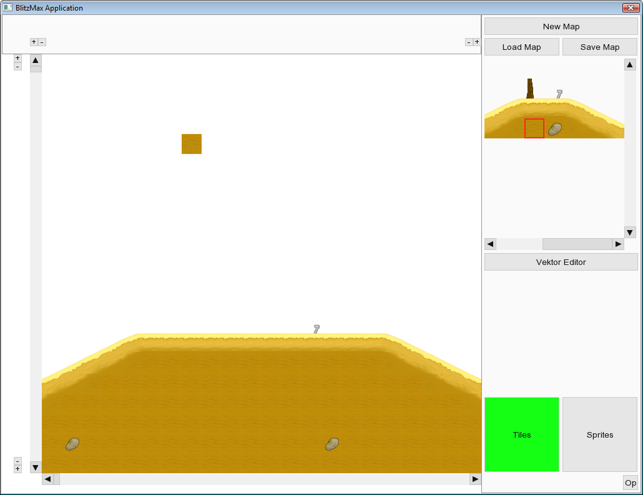Create a New Map
The height and width of the screenshot is (495, 643).
[x=561, y=26]
